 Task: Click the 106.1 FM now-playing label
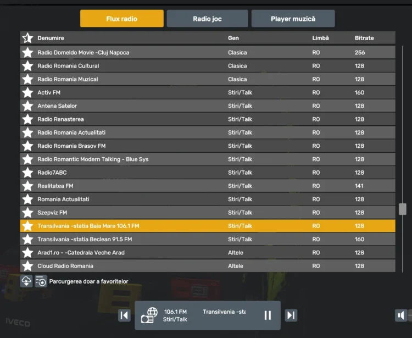click(175, 312)
